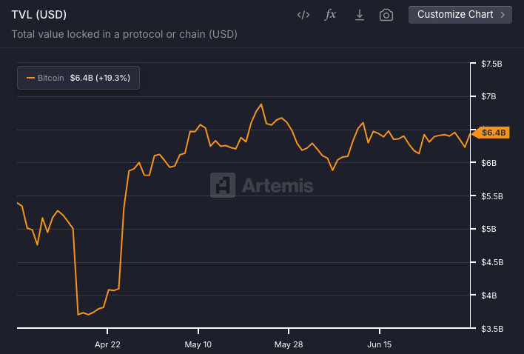Click the $4.5B y-axis label
Image resolution: width=524 pixels, height=354 pixels.
pos(492,262)
